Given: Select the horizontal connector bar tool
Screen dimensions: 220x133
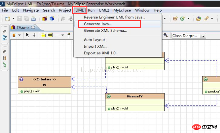Looking at the screenshot, I should coord(34,35).
